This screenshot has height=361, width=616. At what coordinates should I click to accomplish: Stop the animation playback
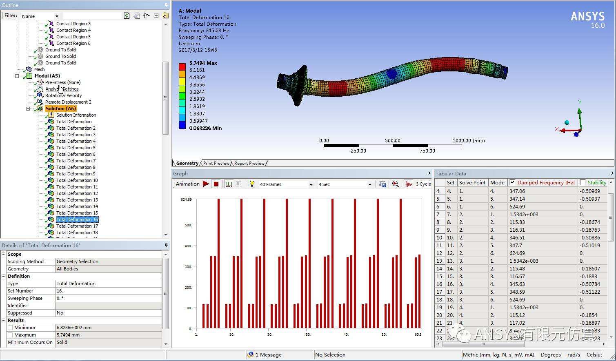point(216,184)
